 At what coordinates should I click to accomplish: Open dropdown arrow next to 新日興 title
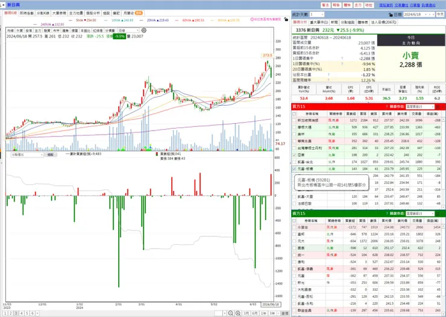(x=2, y=5)
